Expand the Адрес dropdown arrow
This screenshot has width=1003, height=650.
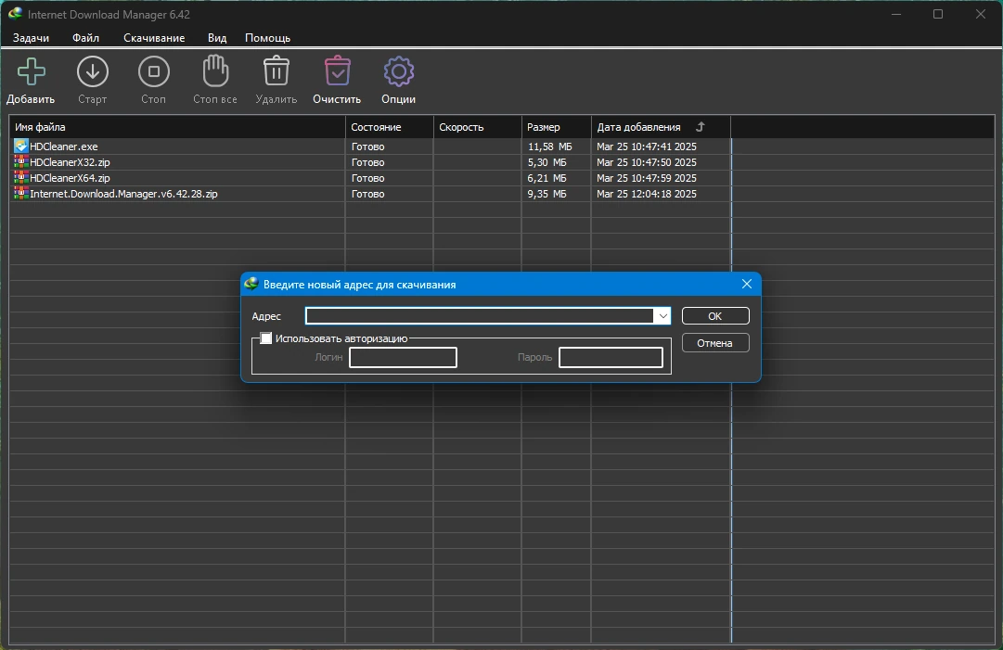pyautogui.click(x=662, y=316)
